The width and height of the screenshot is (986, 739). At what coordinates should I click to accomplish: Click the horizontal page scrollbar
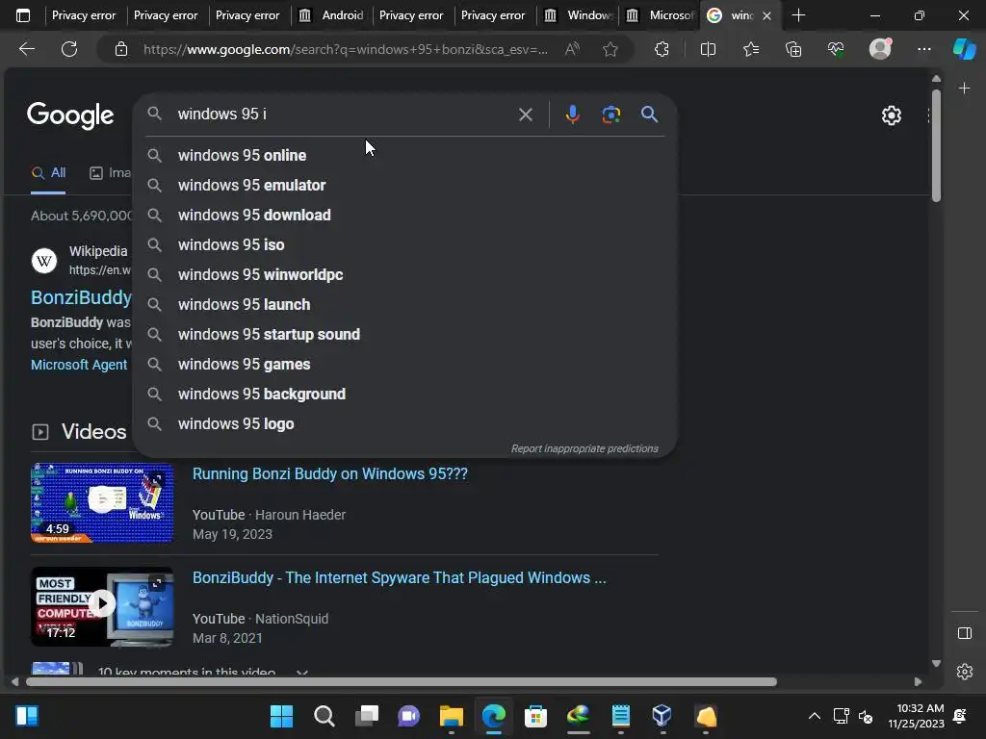pyautogui.click(x=402, y=682)
